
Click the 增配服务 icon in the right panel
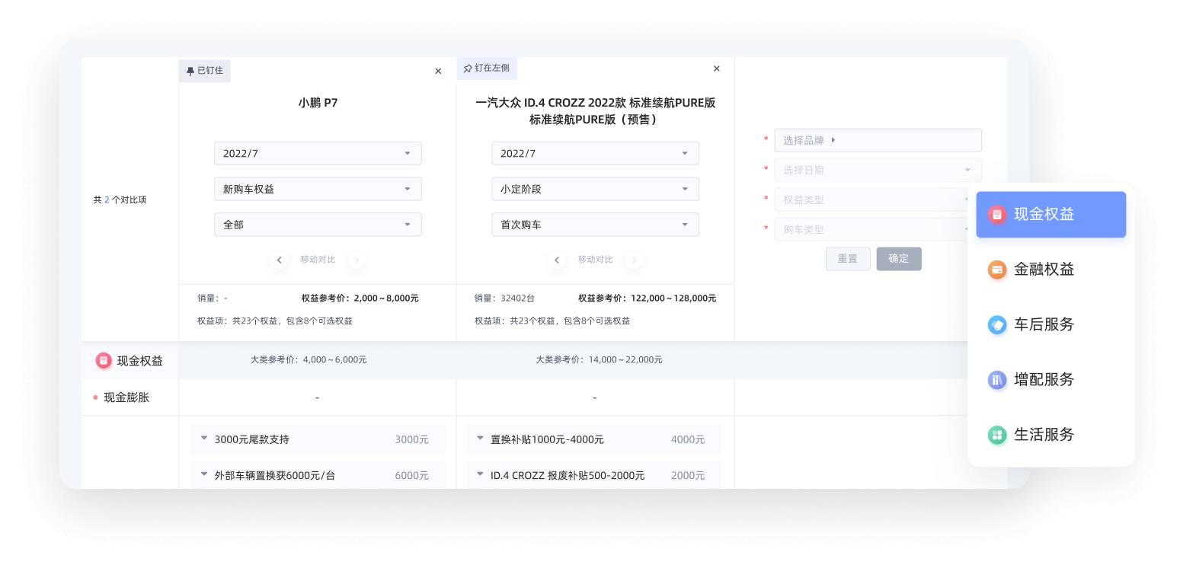pyautogui.click(x=997, y=379)
